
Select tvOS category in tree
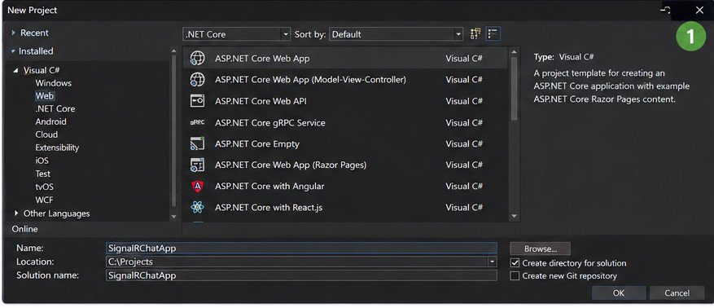click(44, 187)
